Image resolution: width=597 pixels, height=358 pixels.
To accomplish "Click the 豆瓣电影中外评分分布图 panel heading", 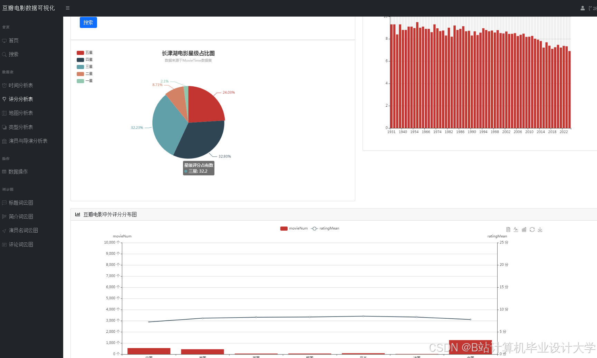I will 110,214.
